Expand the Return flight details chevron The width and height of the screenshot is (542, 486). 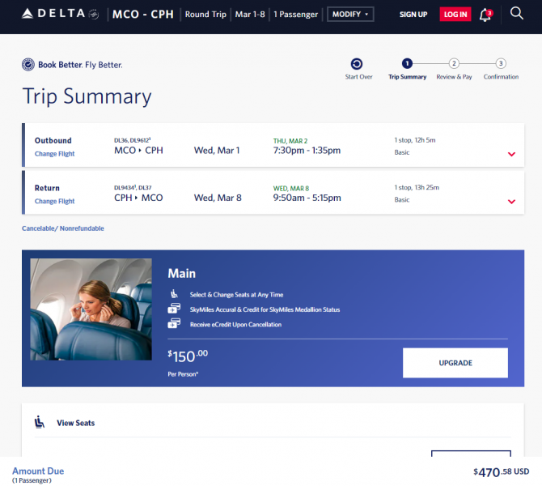(x=511, y=202)
